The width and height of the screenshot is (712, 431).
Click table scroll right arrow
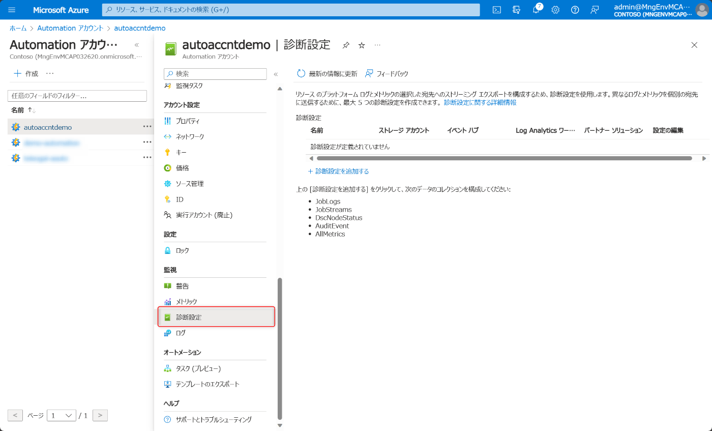click(704, 158)
